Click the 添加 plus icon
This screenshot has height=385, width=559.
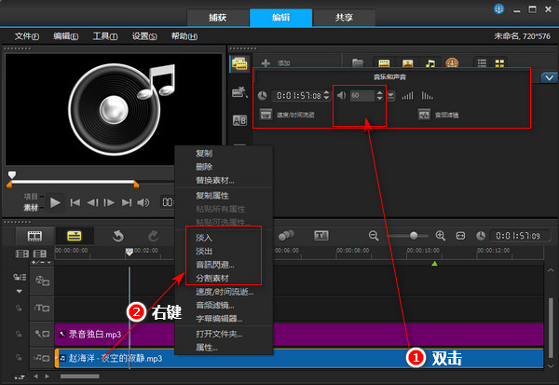(266, 63)
